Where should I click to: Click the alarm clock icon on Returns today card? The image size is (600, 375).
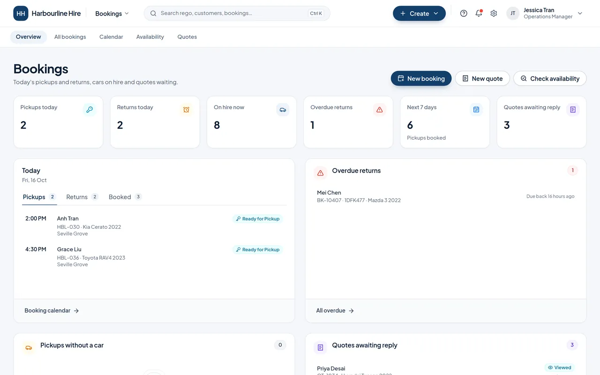click(x=186, y=110)
